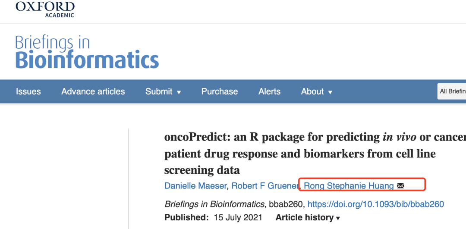Click the envelope icon beside Rong Stephanie Huang
The image size is (466, 229).
click(x=400, y=186)
